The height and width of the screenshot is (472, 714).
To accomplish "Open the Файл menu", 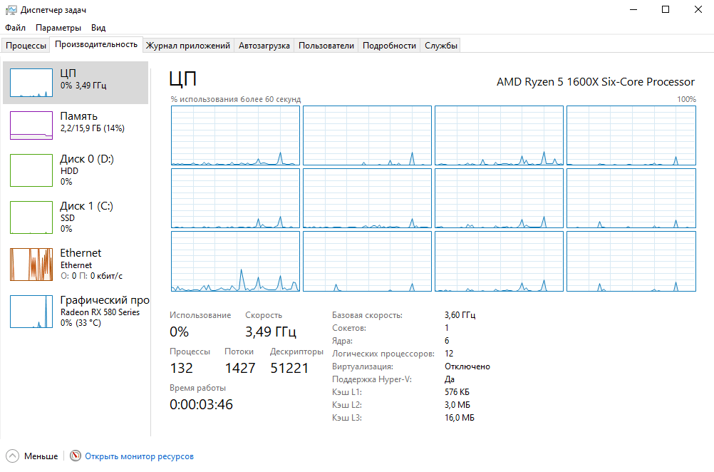I will (x=15, y=28).
